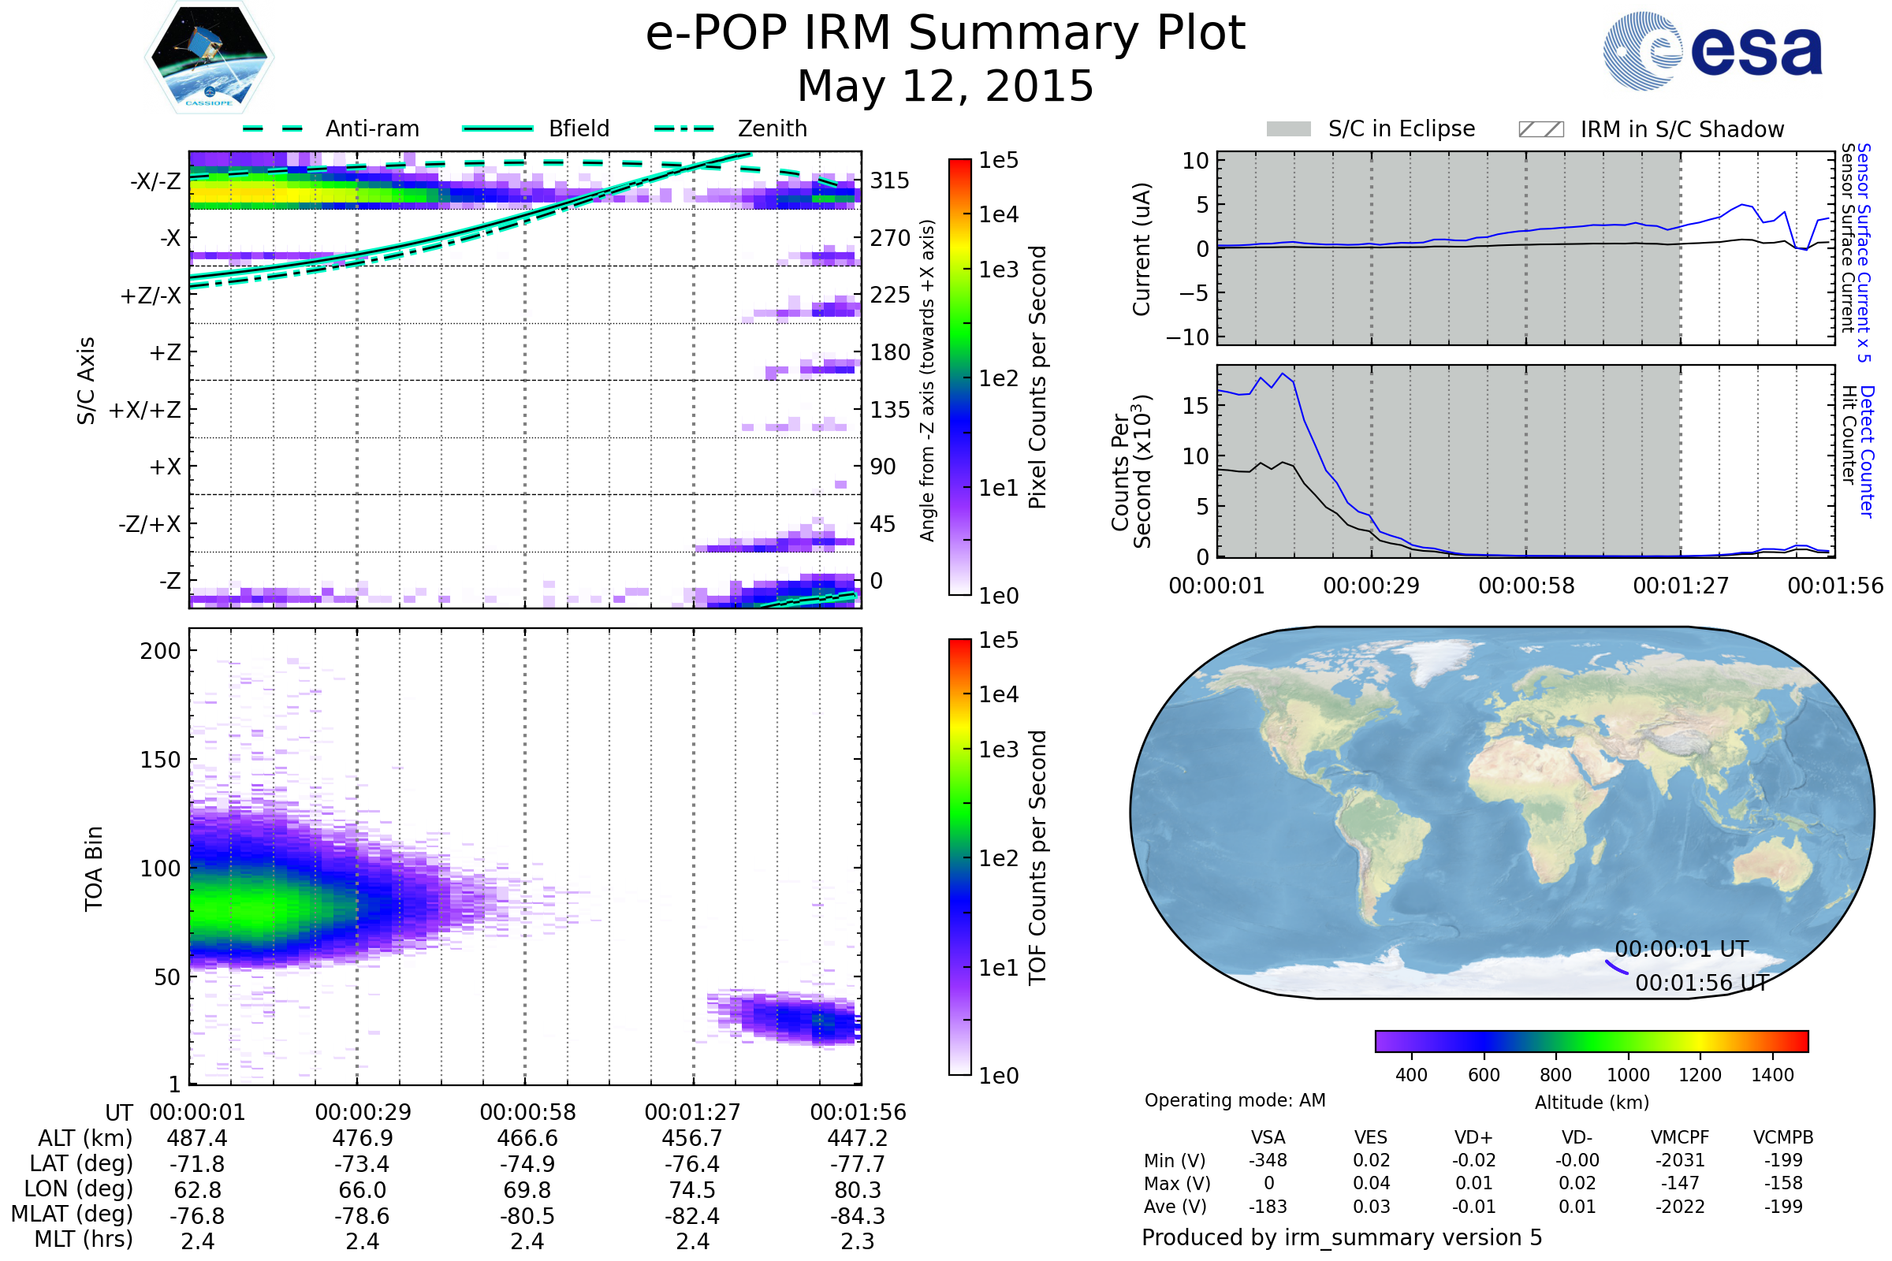Screen dimensions: 1892x1261
Task: Click the Anti-ram dashed line legend marker
Action: pyautogui.click(x=273, y=128)
